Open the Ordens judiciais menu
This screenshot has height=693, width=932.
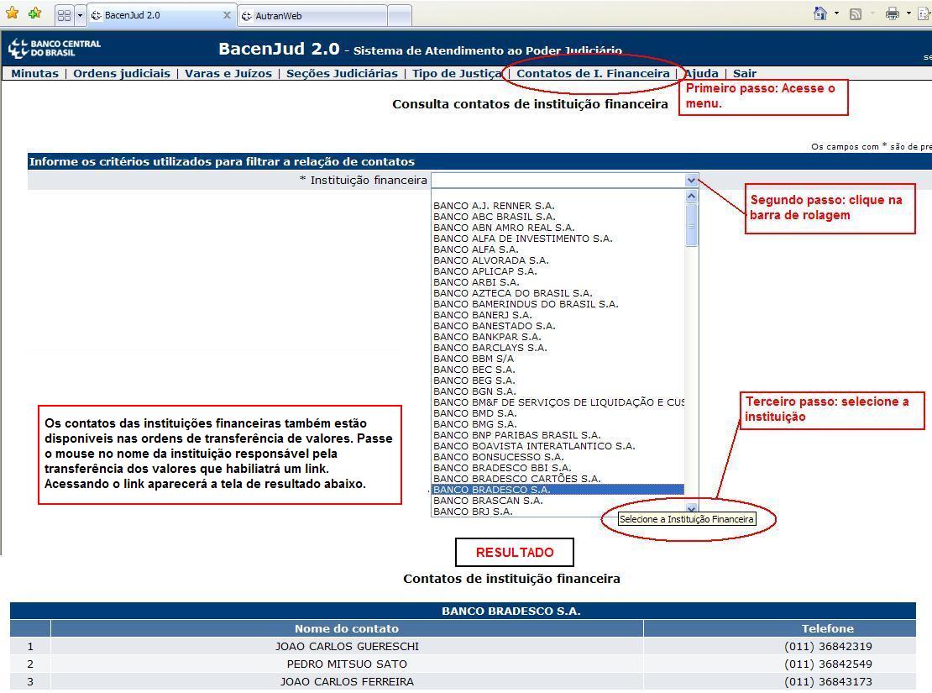click(x=121, y=73)
